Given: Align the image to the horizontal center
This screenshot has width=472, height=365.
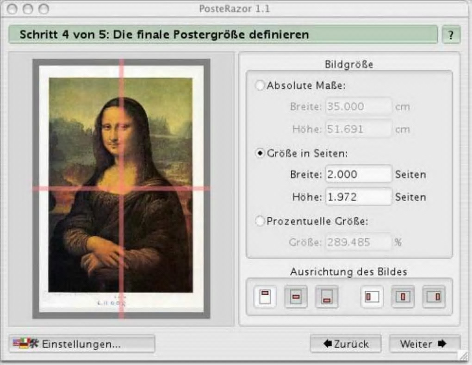Looking at the screenshot, I should coord(403,297).
